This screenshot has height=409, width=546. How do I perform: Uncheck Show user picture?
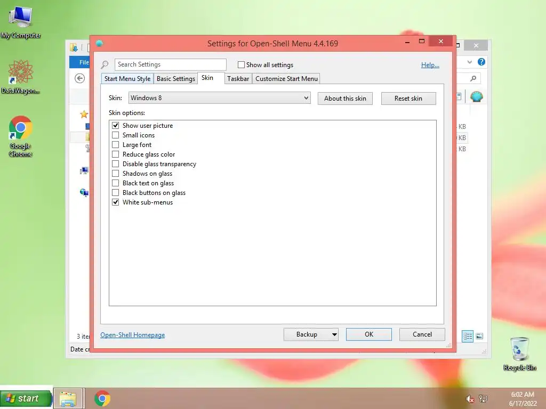click(x=115, y=125)
